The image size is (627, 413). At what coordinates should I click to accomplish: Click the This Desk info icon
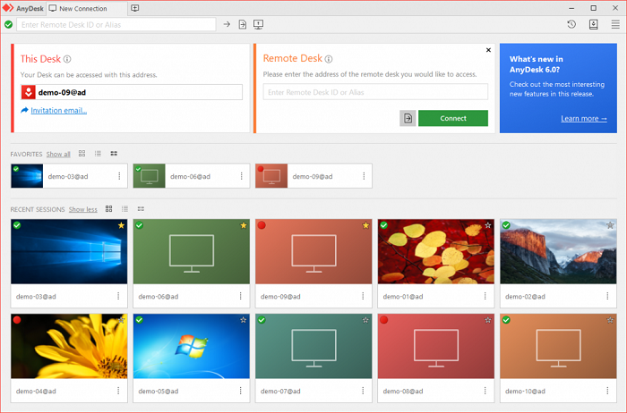tap(67, 59)
